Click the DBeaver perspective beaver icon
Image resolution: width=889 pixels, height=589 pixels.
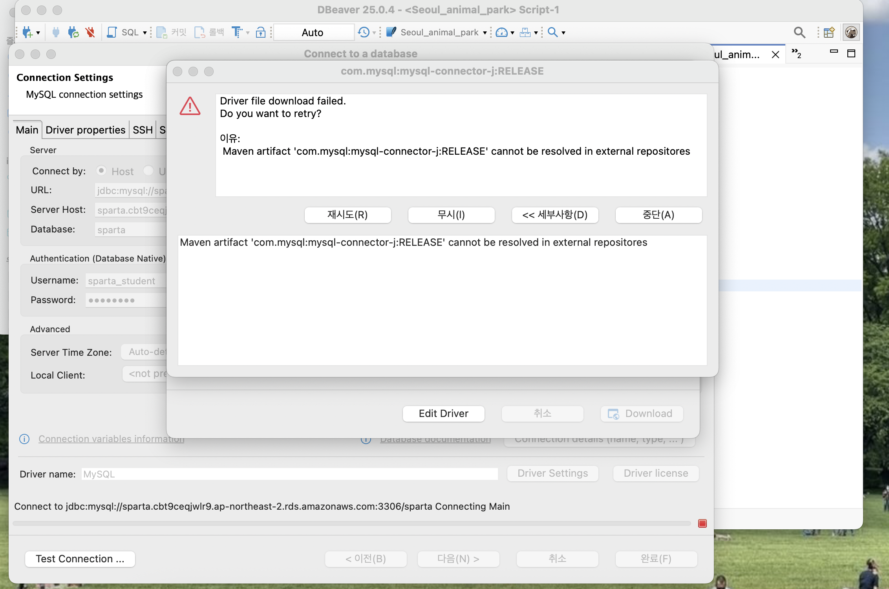coord(851,32)
